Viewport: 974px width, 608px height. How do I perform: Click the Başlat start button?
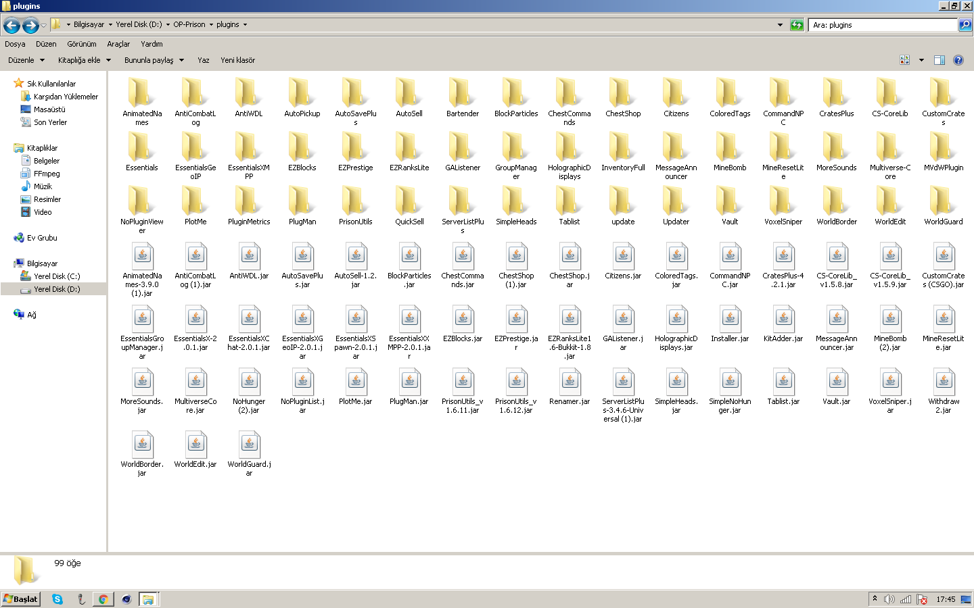(21, 599)
